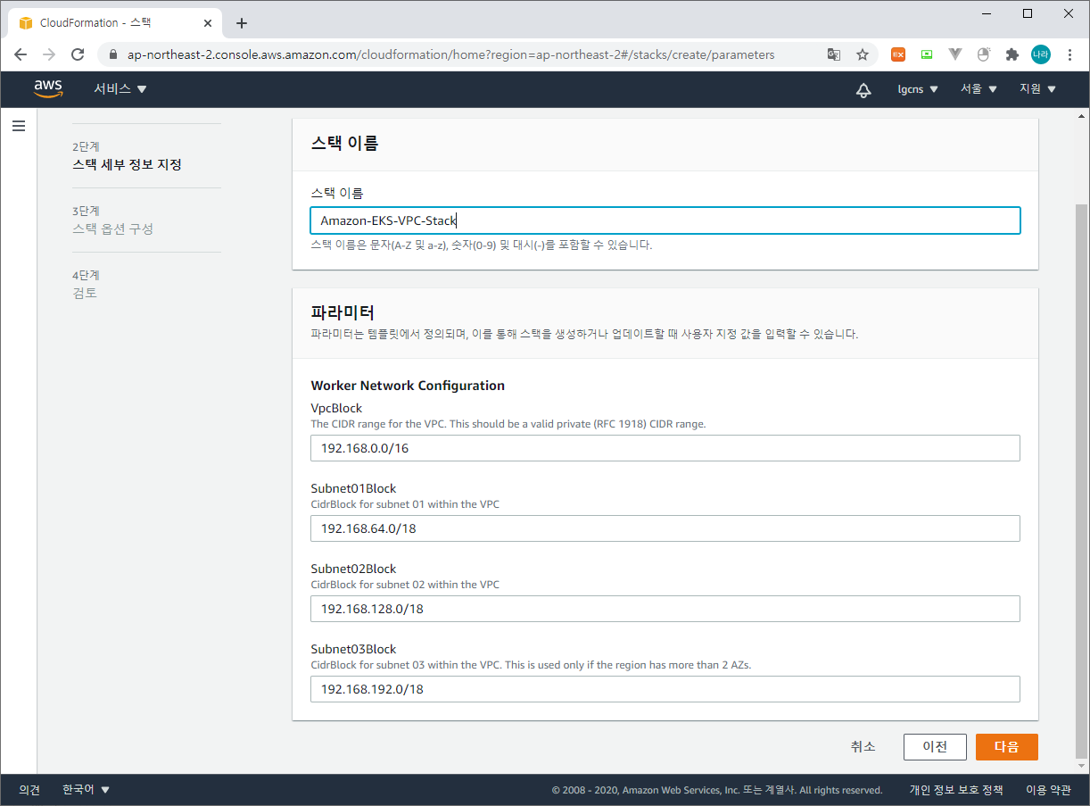The width and height of the screenshot is (1090, 806).
Task: Go forward with browser forward arrow
Action: (x=49, y=54)
